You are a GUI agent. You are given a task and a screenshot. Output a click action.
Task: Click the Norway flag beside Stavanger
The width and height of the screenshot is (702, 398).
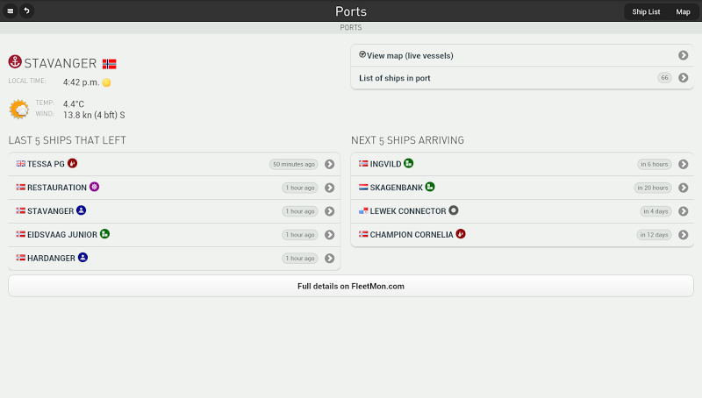110,64
